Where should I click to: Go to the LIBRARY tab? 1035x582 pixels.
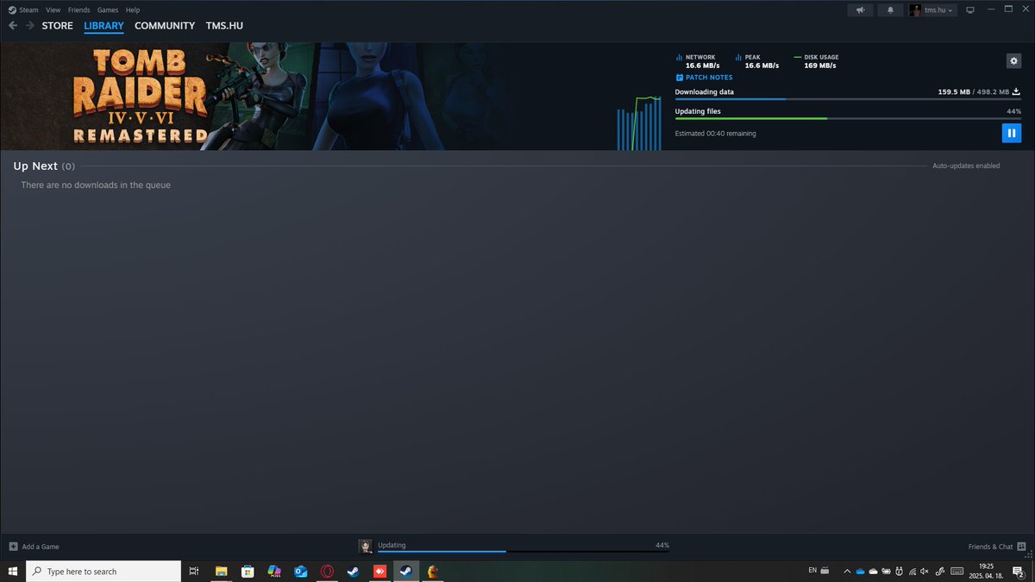coord(103,26)
